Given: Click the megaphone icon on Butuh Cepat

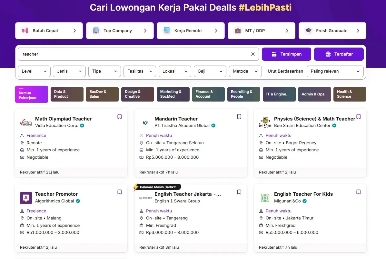Looking at the screenshot, I should [25, 31].
